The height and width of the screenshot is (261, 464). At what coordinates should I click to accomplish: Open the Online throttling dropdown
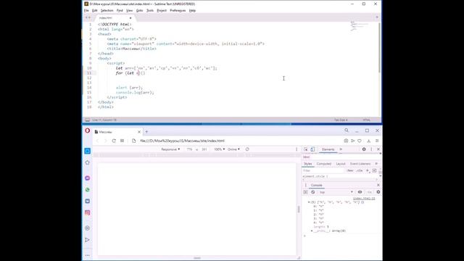pos(233,149)
